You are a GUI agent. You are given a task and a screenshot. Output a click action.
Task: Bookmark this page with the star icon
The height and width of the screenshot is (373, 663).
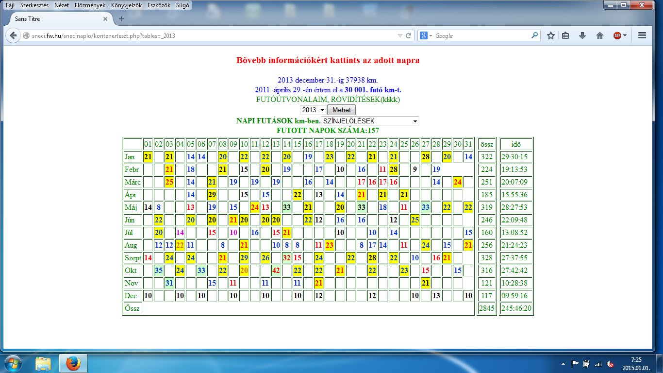point(551,35)
